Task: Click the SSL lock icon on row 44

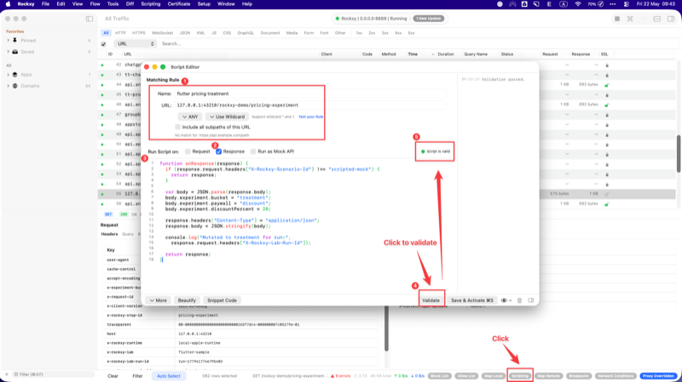Action: (607, 85)
